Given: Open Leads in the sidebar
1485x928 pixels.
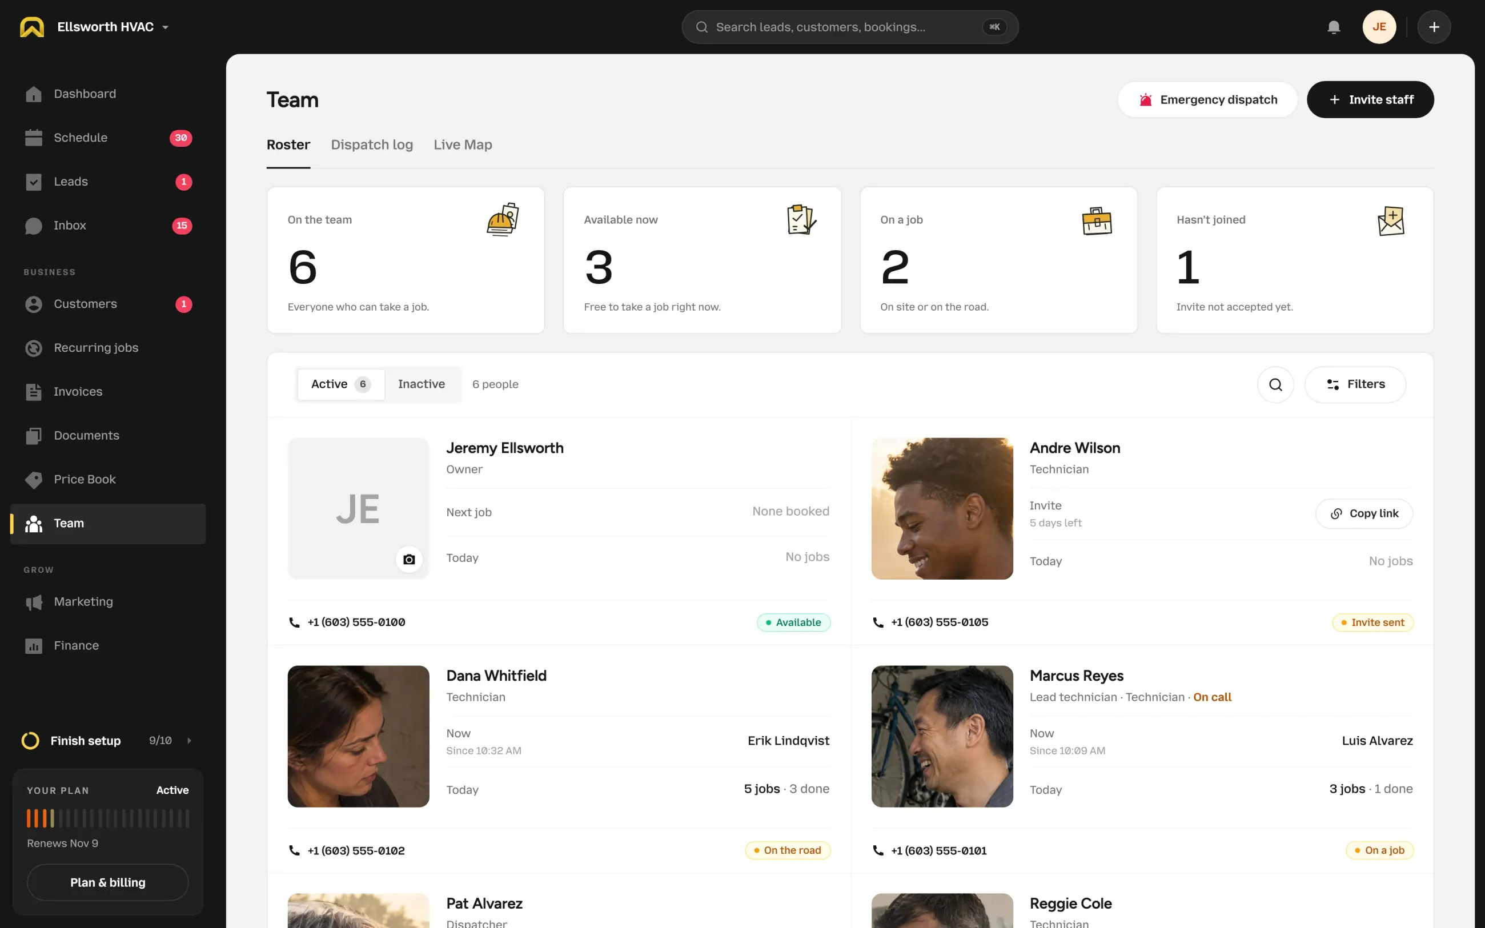Looking at the screenshot, I should [108, 182].
